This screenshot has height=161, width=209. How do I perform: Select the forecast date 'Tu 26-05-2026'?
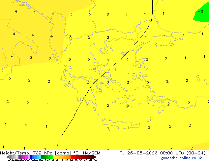click(138, 153)
